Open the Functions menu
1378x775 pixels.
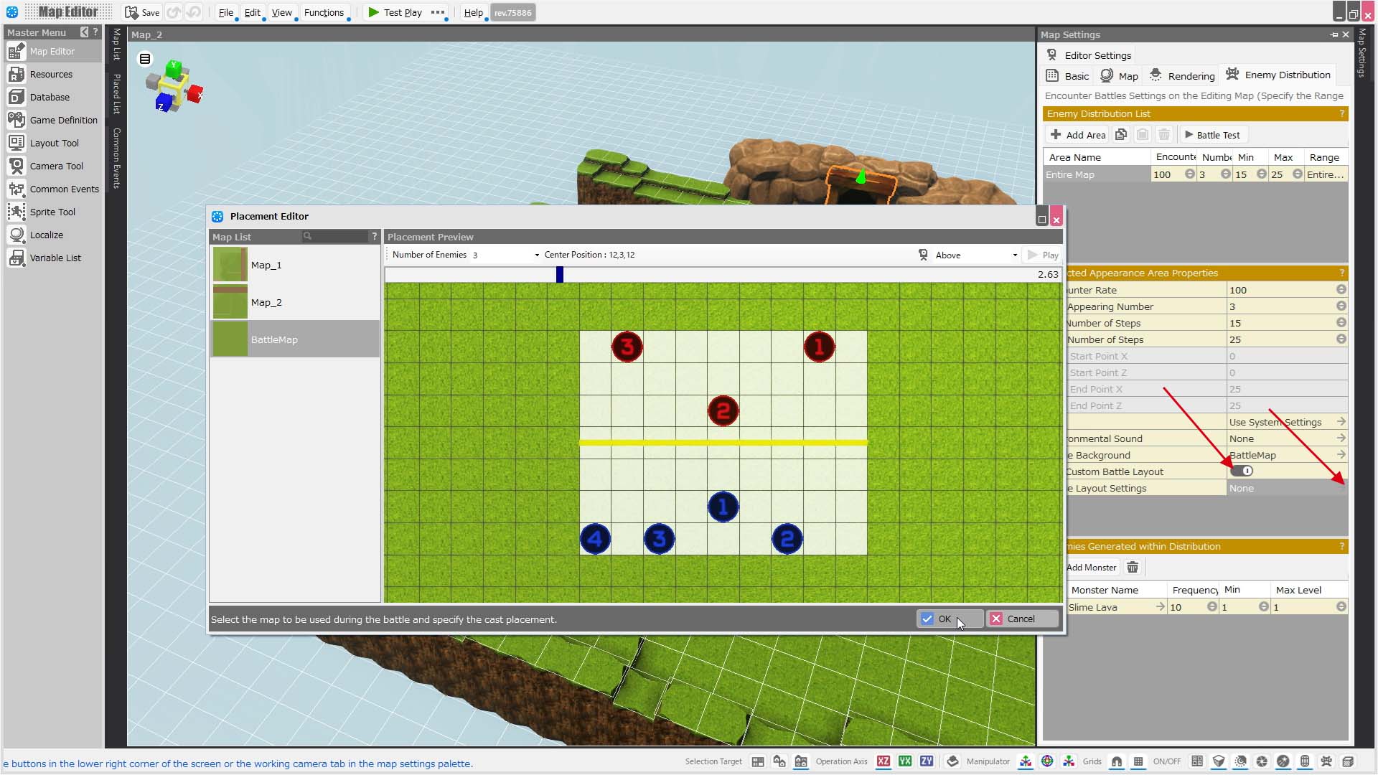click(324, 13)
